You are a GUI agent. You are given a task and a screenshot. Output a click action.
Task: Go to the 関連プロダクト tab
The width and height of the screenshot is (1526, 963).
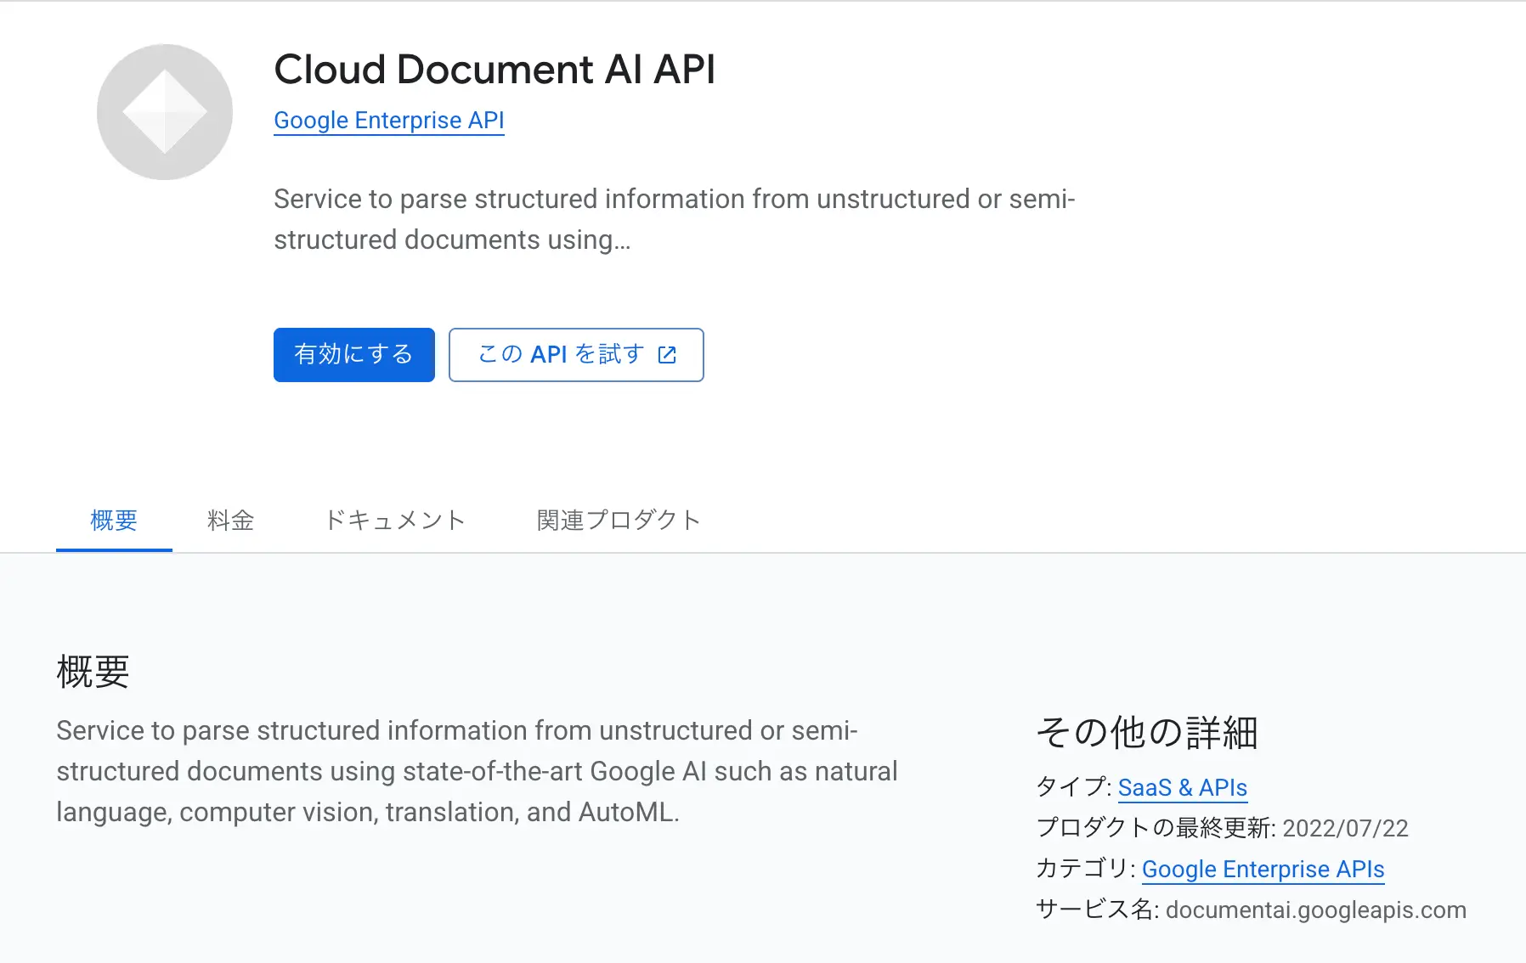pyautogui.click(x=619, y=520)
